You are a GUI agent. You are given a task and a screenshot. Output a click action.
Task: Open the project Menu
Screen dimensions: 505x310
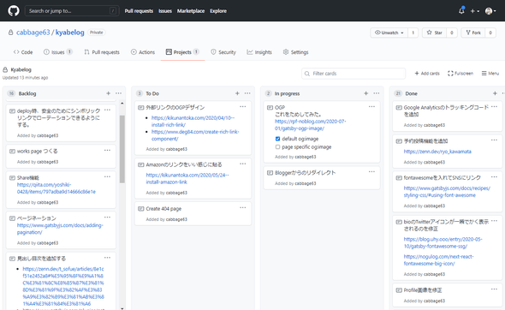click(x=490, y=74)
